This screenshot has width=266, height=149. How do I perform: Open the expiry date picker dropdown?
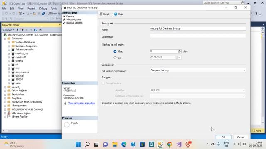tap(178, 58)
